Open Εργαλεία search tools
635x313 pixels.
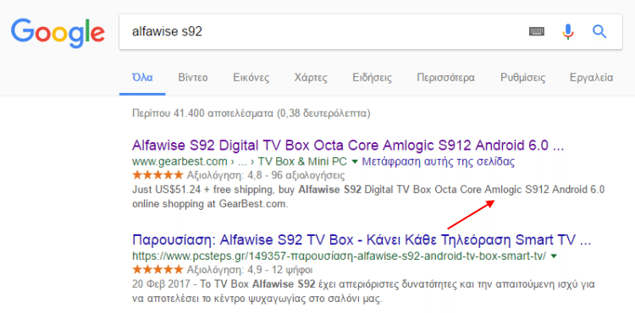pos(591,78)
